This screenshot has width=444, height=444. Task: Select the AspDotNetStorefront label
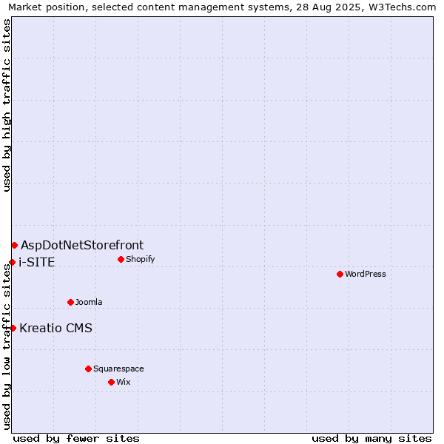pyautogui.click(x=82, y=245)
